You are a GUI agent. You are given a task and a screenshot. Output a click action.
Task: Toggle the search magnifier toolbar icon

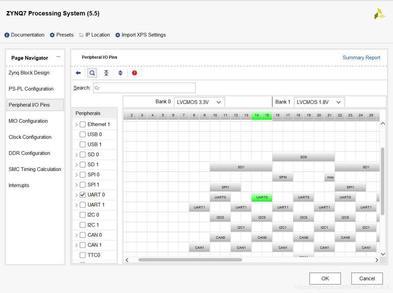click(92, 73)
